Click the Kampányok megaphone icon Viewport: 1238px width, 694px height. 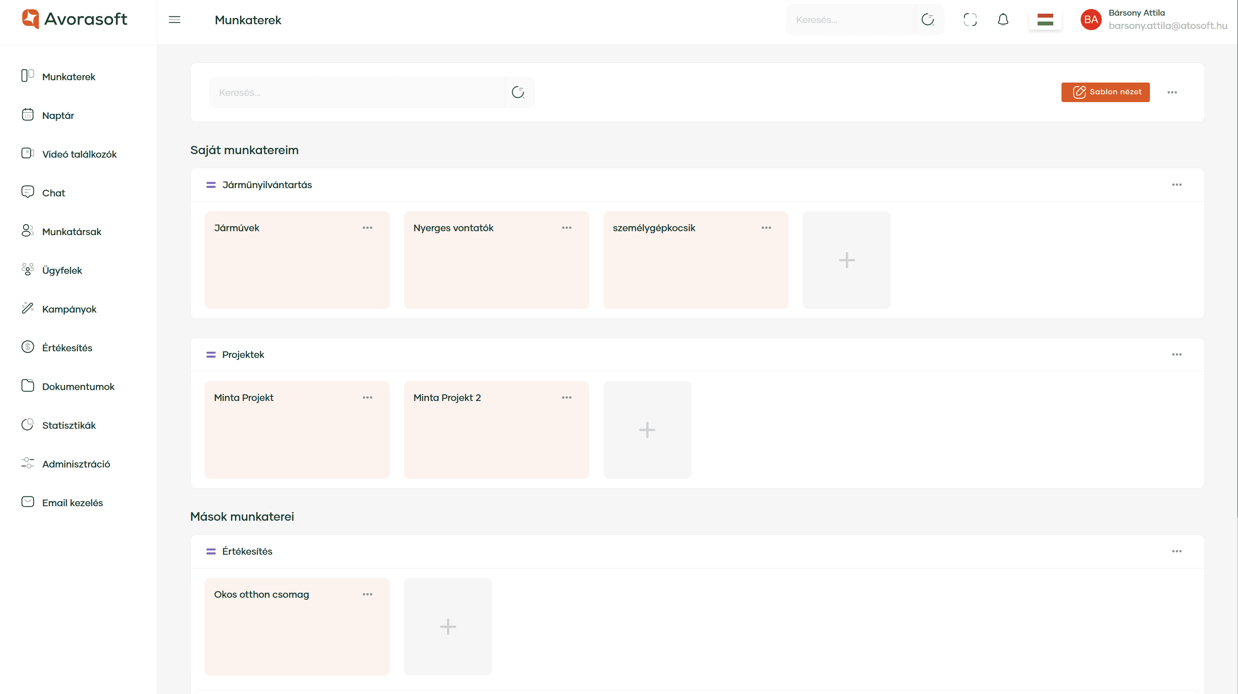coord(27,308)
